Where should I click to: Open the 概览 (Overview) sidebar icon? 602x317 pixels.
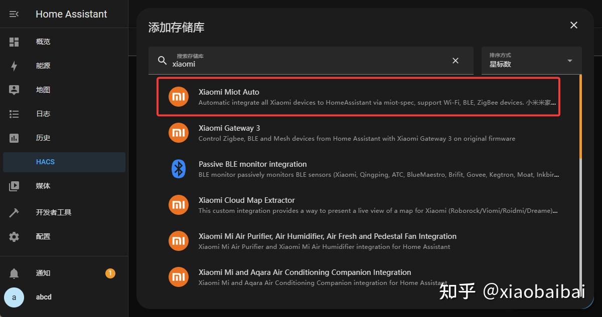(14, 42)
